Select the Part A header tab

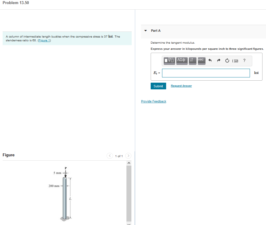tap(155, 31)
